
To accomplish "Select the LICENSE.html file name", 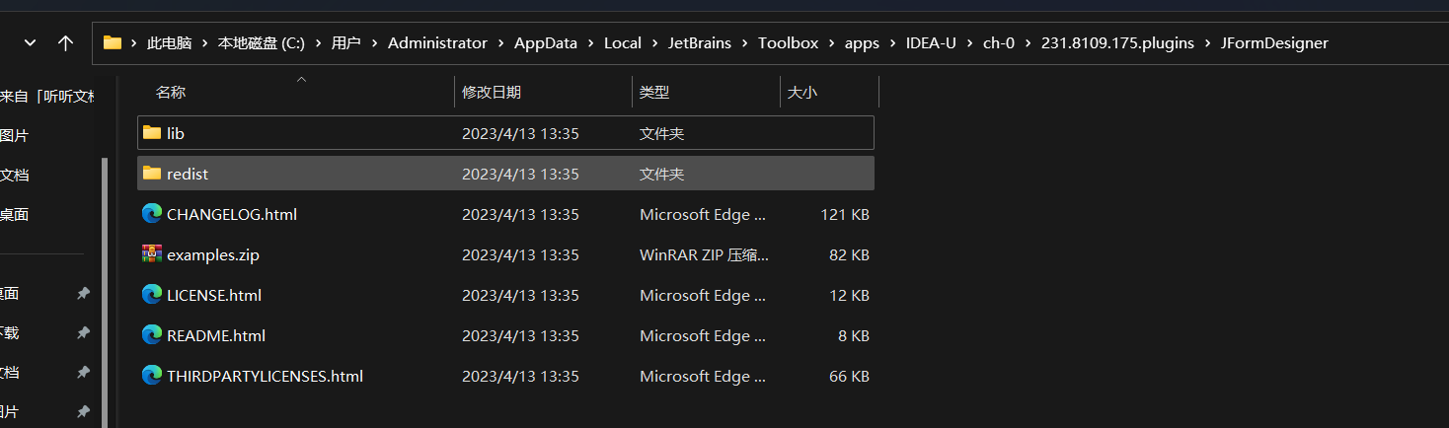I will coord(214,295).
